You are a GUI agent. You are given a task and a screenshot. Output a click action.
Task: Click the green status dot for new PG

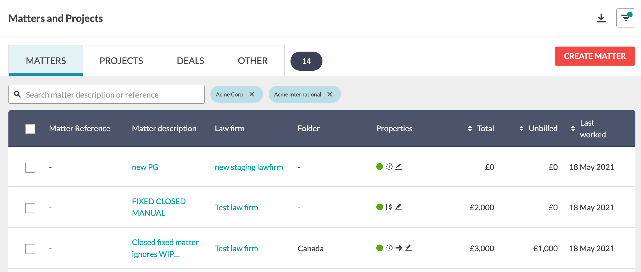point(380,167)
